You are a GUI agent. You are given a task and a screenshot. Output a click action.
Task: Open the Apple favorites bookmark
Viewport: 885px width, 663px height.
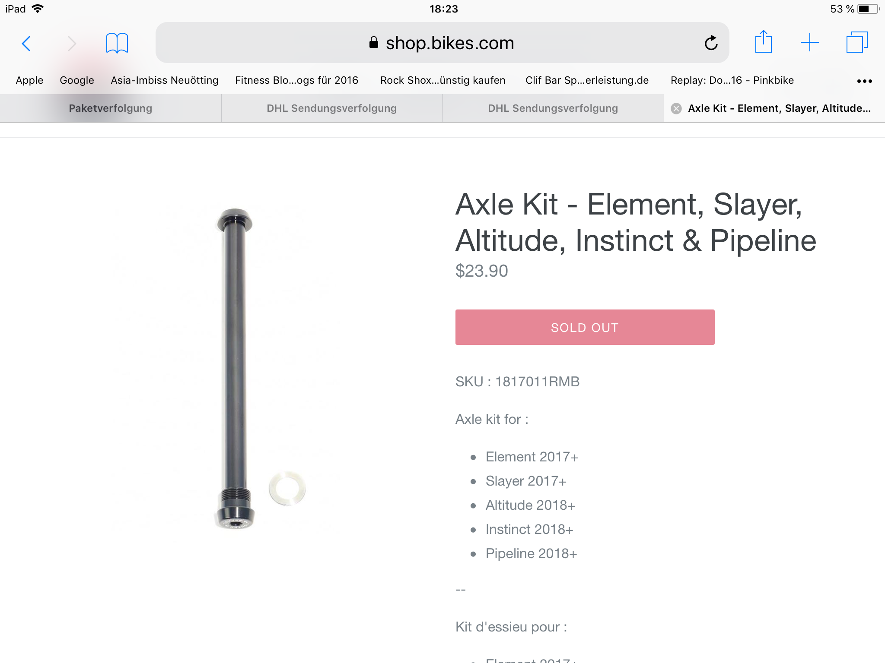coord(29,80)
